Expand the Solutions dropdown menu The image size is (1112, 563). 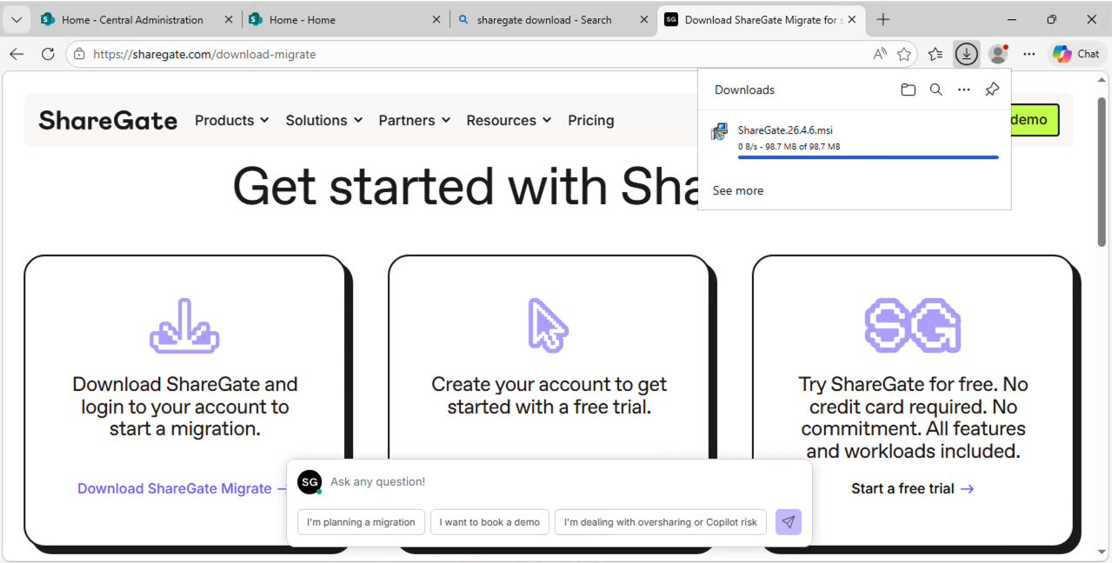pyautogui.click(x=324, y=121)
